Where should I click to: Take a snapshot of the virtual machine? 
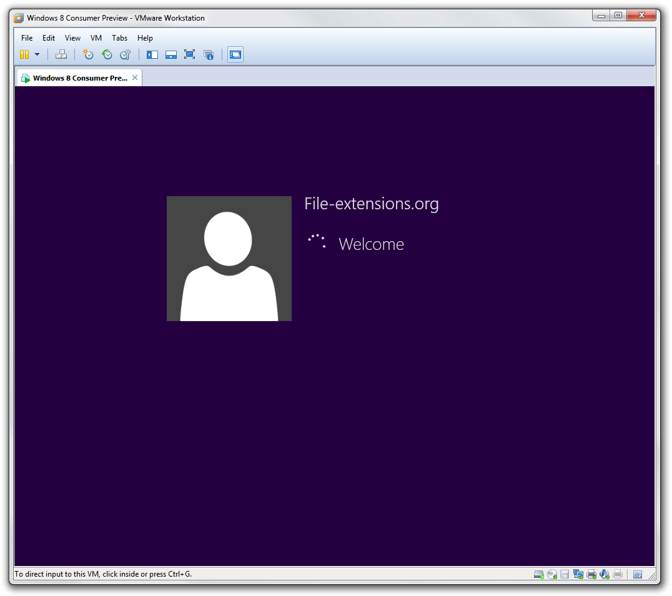point(87,54)
